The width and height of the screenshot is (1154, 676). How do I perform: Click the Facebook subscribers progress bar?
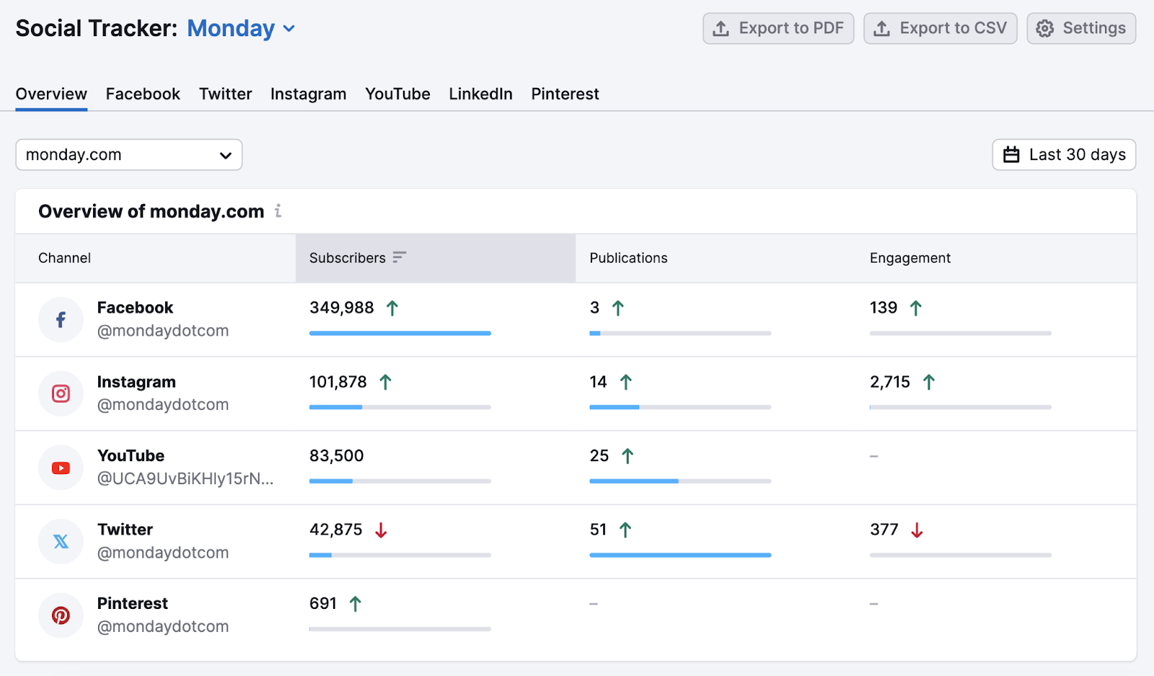(400, 333)
